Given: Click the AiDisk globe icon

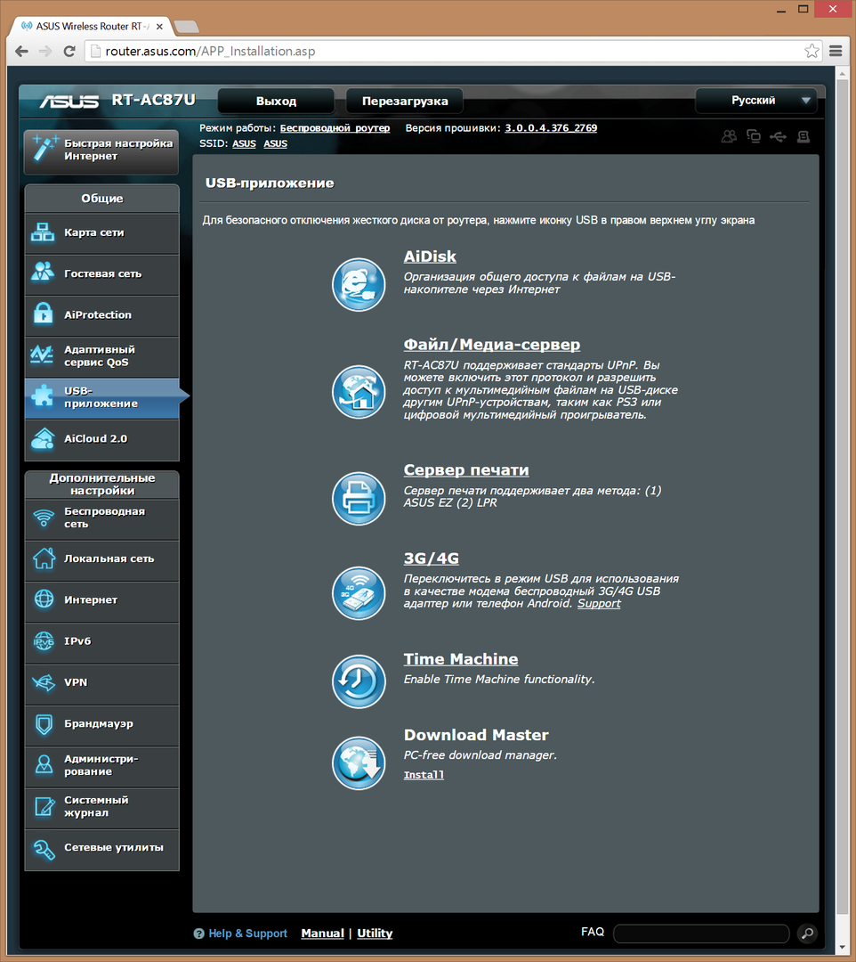Looking at the screenshot, I should tap(359, 284).
